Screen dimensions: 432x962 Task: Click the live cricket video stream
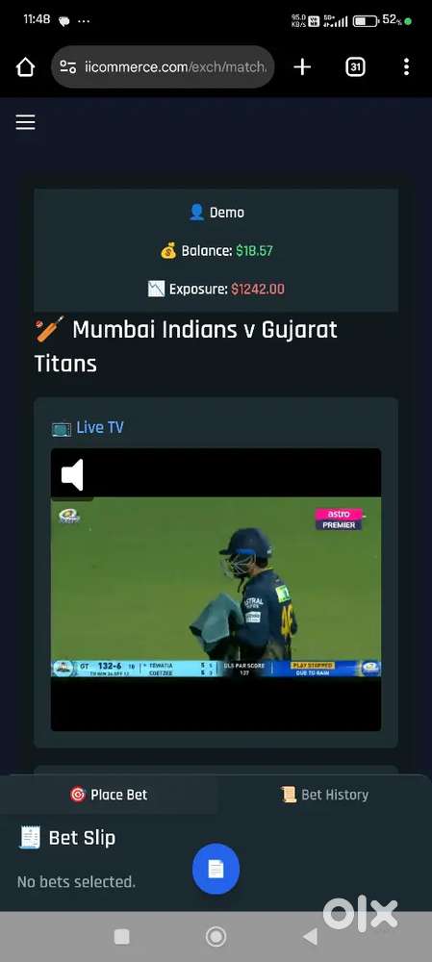coord(216,589)
